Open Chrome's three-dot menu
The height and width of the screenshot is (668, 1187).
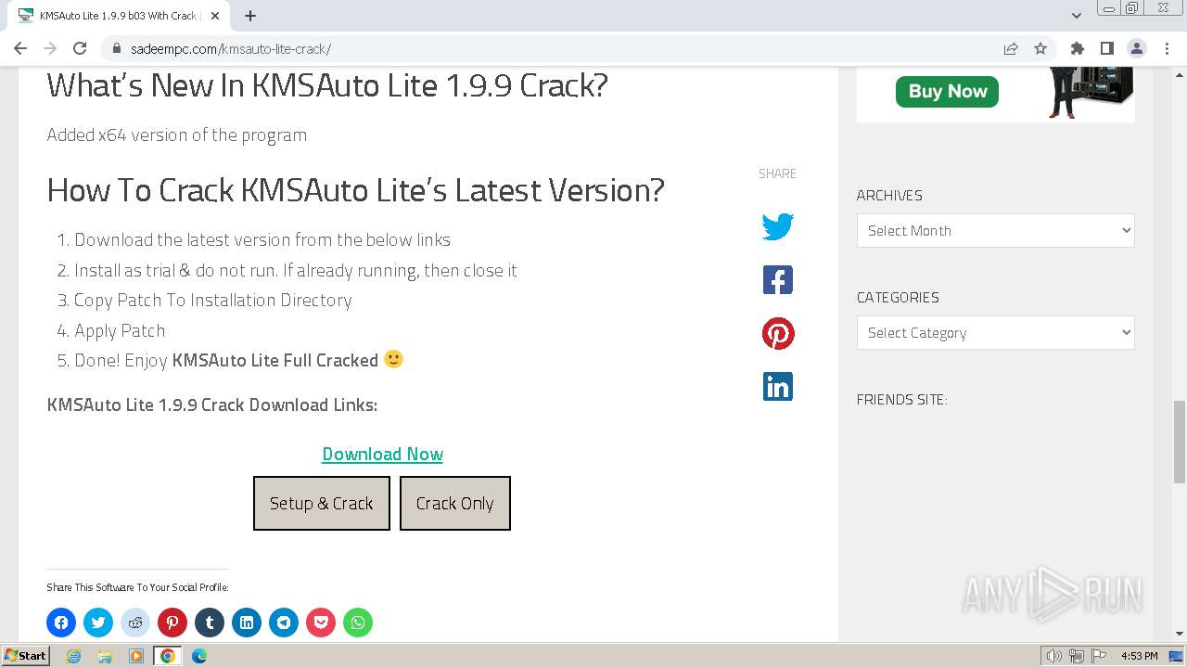[1167, 48]
